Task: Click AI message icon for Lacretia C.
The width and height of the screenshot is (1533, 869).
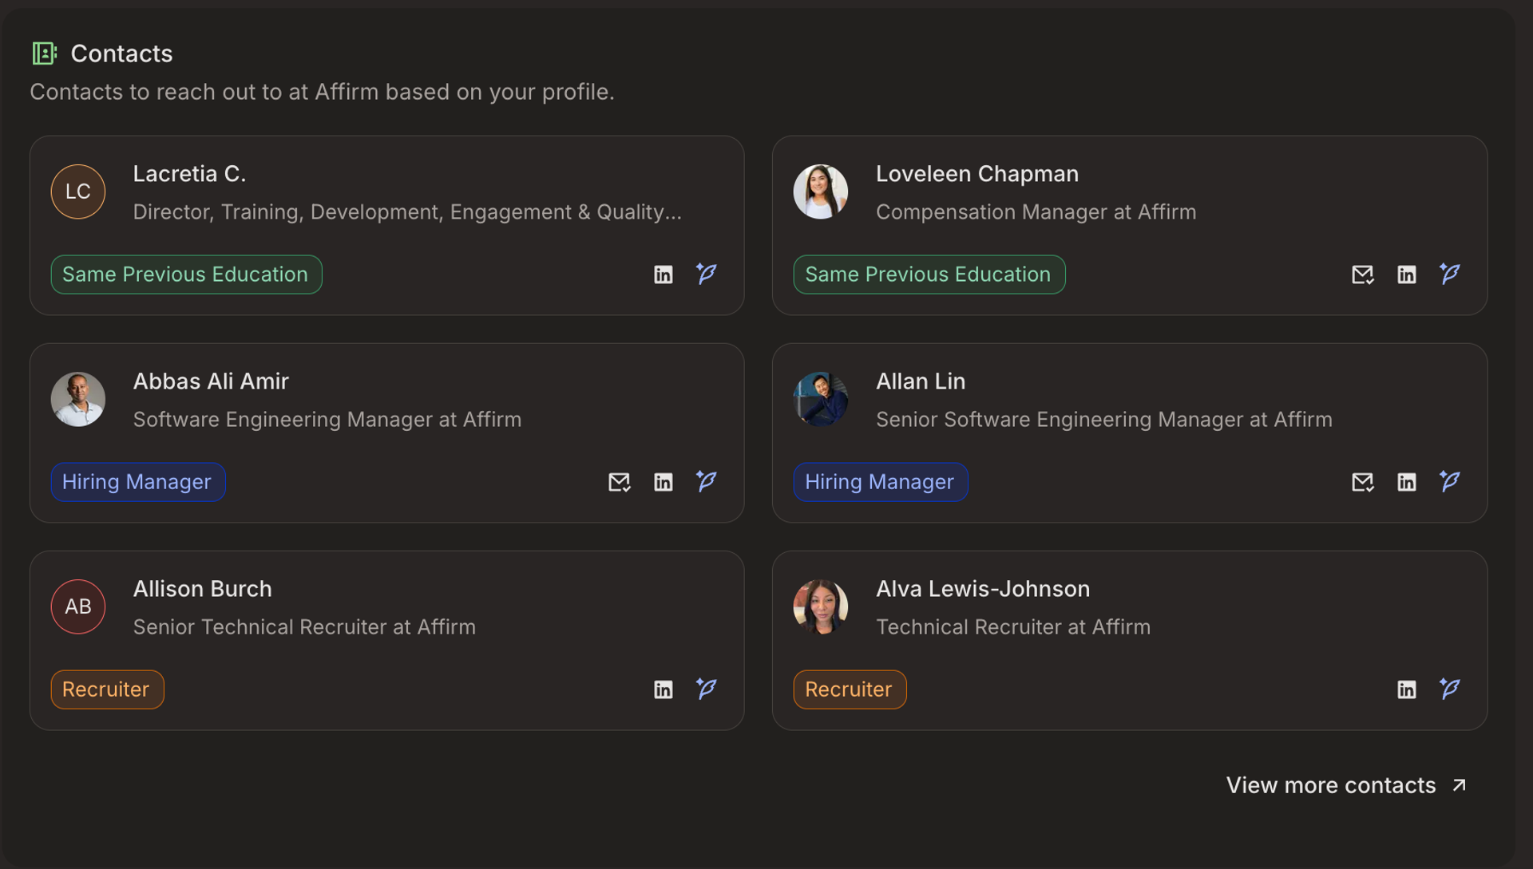Action: coord(707,274)
